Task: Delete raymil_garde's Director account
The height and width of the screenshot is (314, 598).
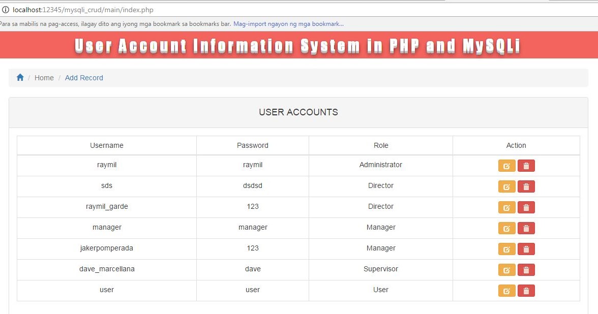Action: click(526, 207)
